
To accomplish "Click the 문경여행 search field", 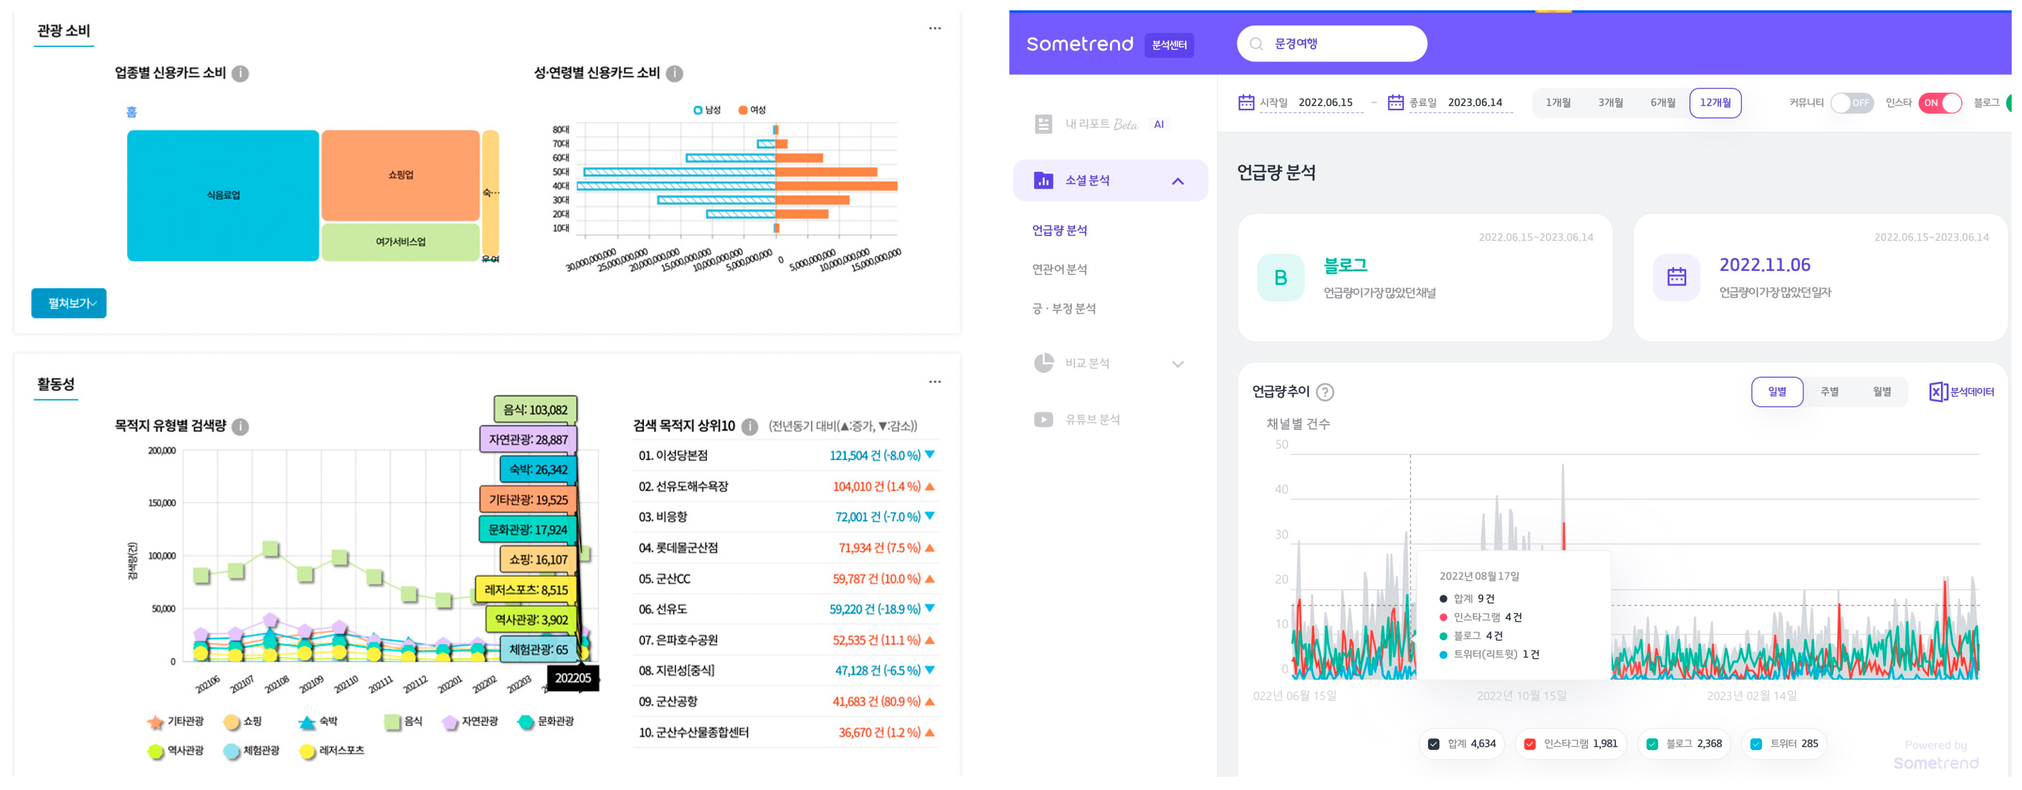I will (1331, 44).
